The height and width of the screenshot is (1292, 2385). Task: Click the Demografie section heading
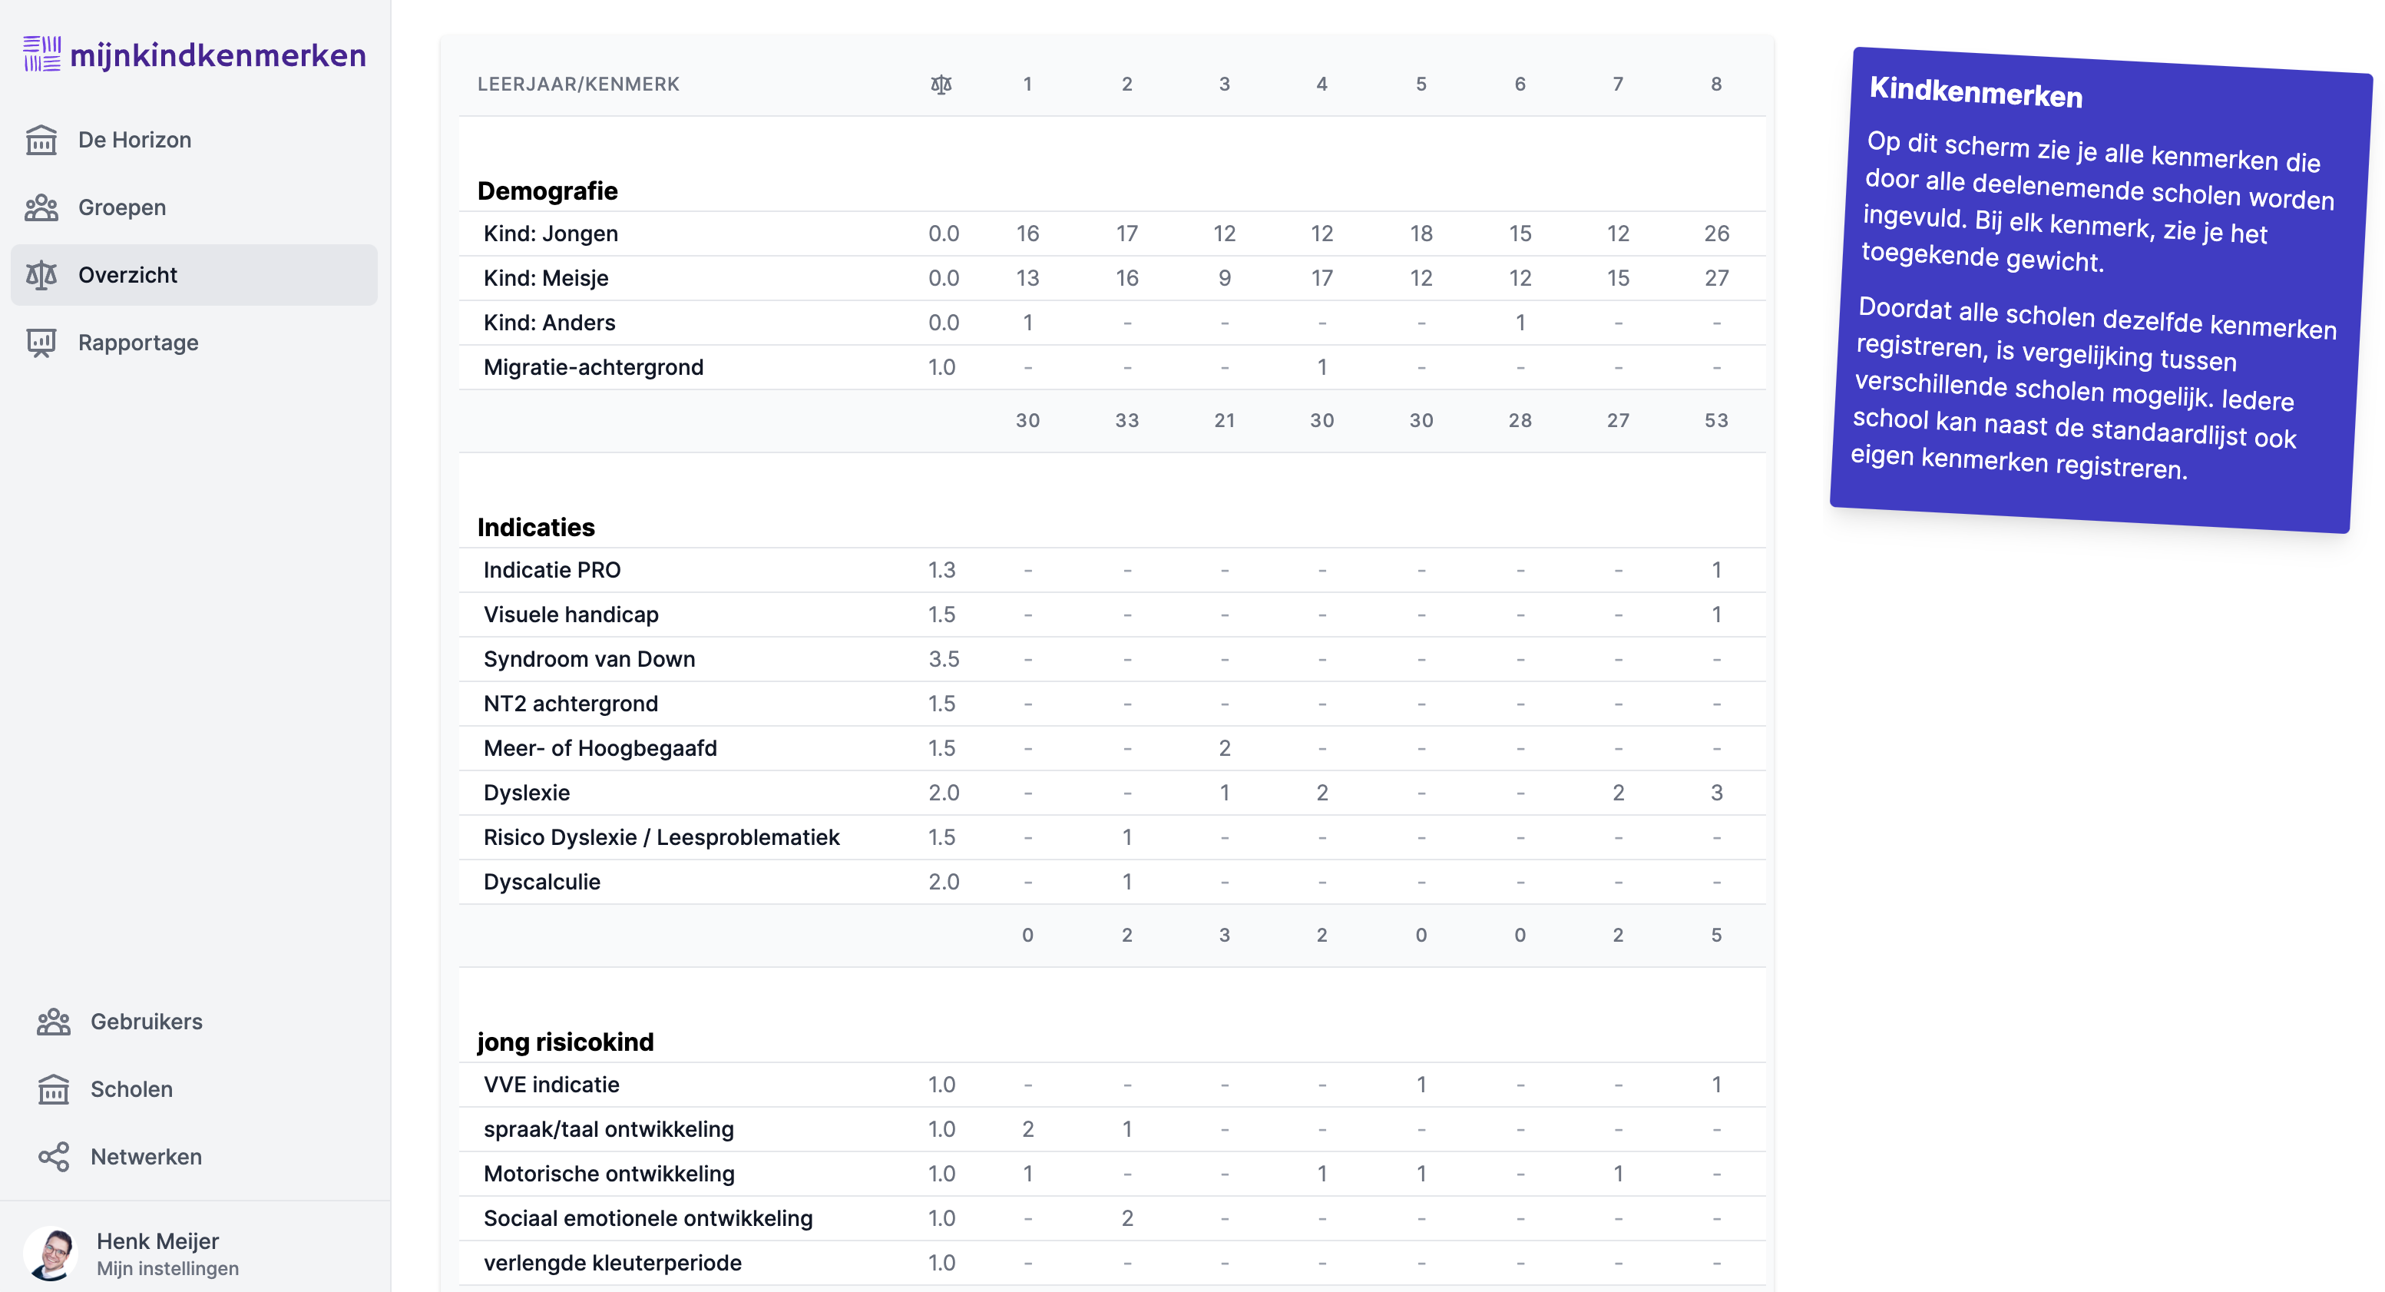(x=547, y=190)
